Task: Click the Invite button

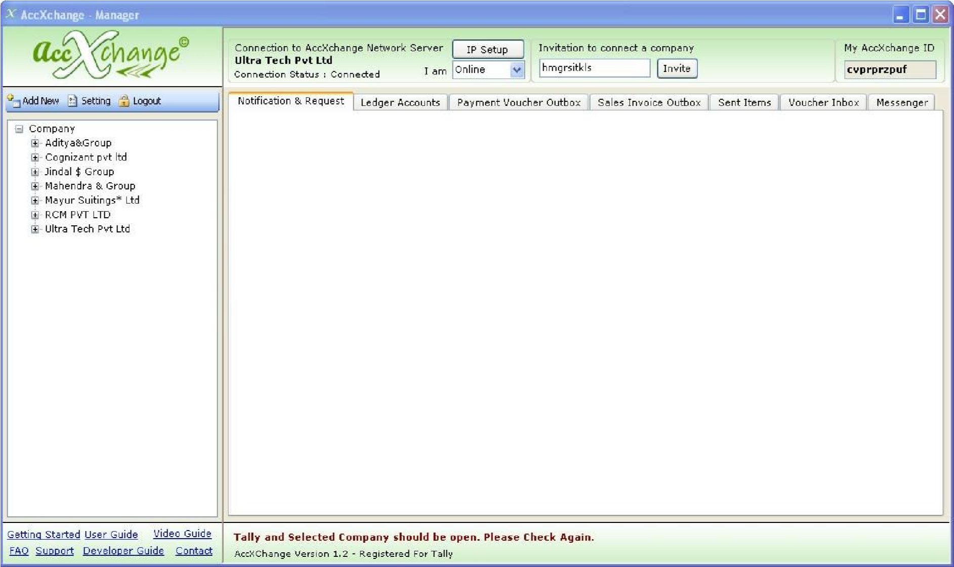Action: tap(677, 69)
